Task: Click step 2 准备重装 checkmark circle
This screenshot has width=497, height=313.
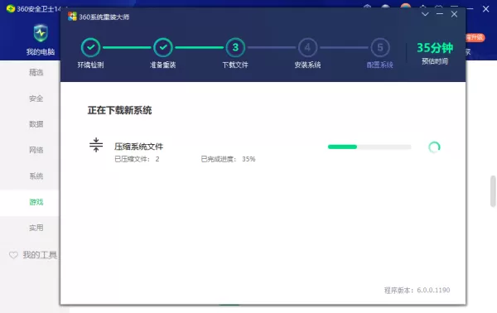Action: tap(163, 47)
